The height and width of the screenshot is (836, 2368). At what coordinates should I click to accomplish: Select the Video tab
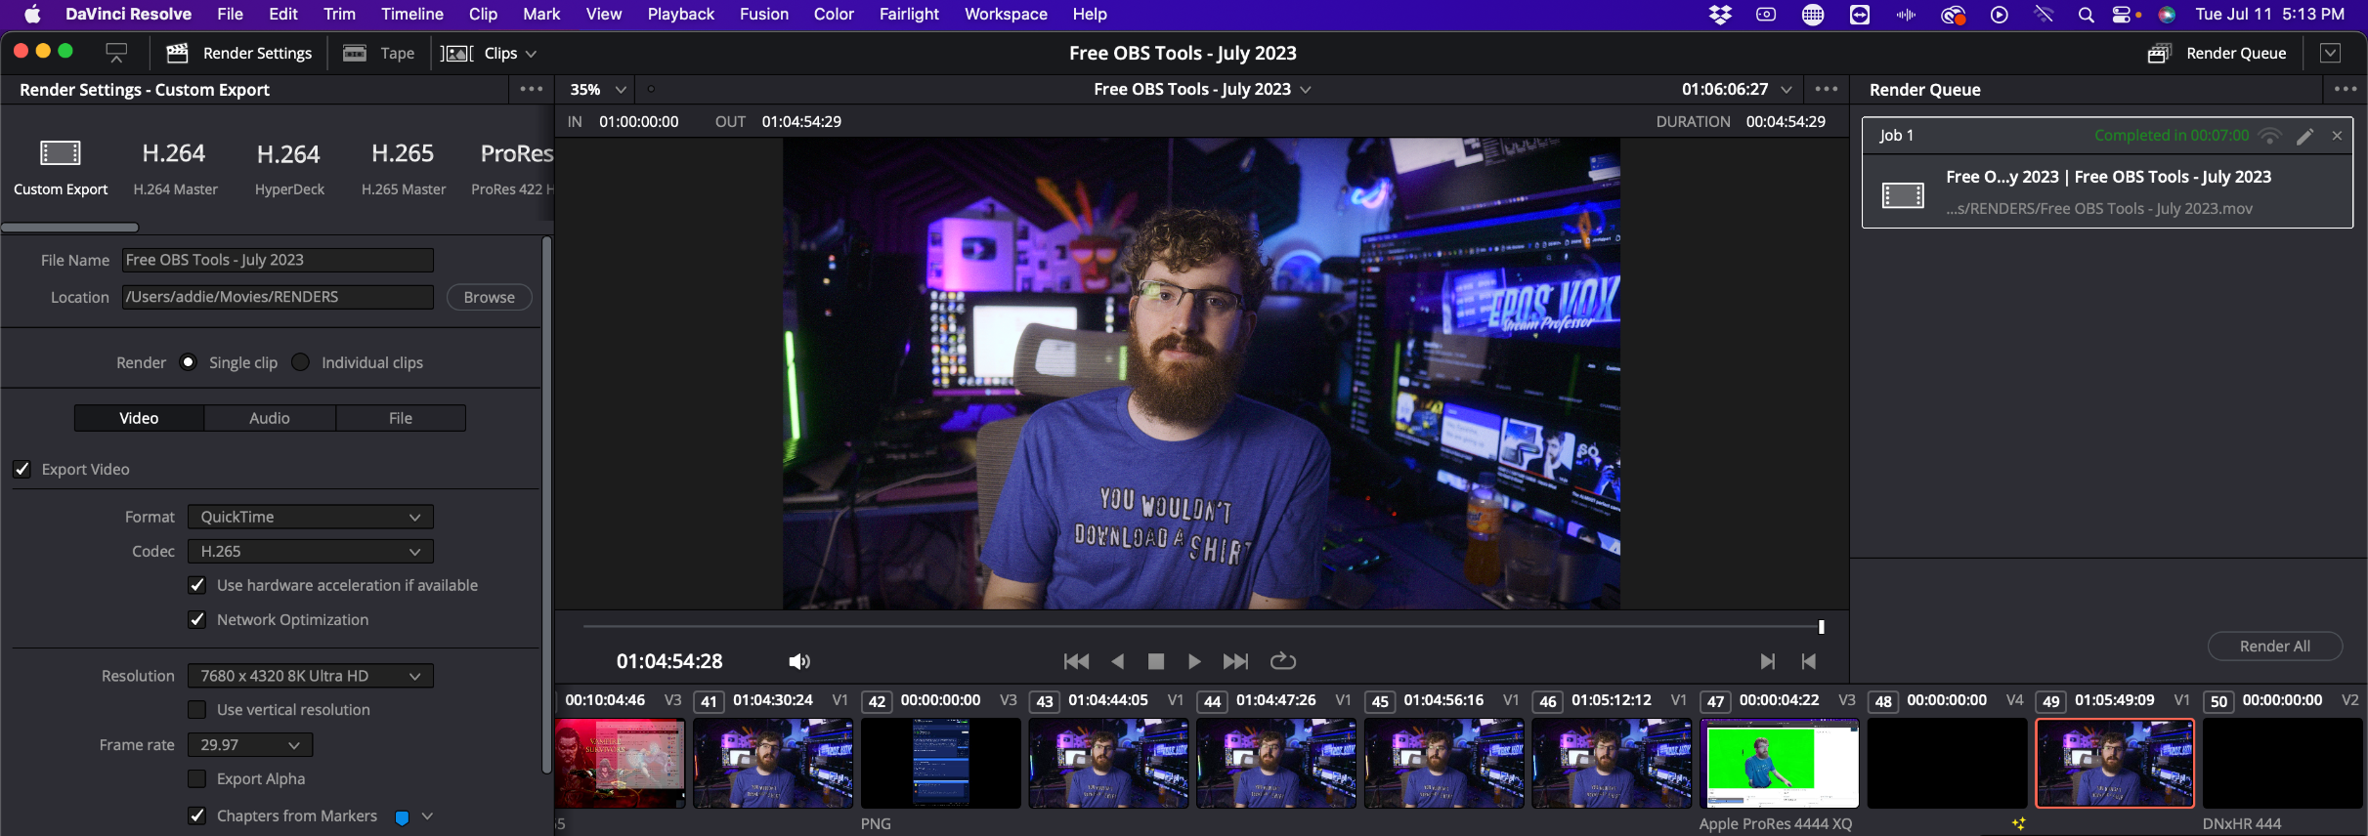[139, 418]
